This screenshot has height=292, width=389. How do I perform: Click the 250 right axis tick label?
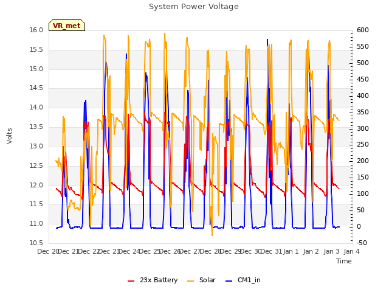click(363, 145)
